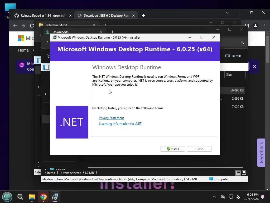Click Chrome's forward navigation arrow
The height and width of the screenshot is (203, 270).
23,26
